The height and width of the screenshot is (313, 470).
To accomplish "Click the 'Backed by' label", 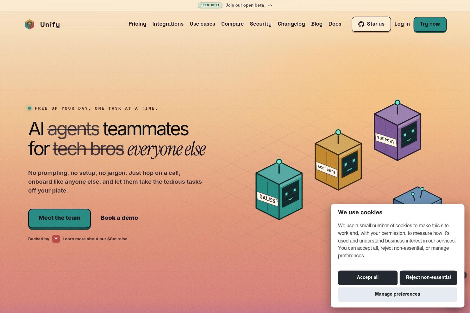I will (39, 239).
